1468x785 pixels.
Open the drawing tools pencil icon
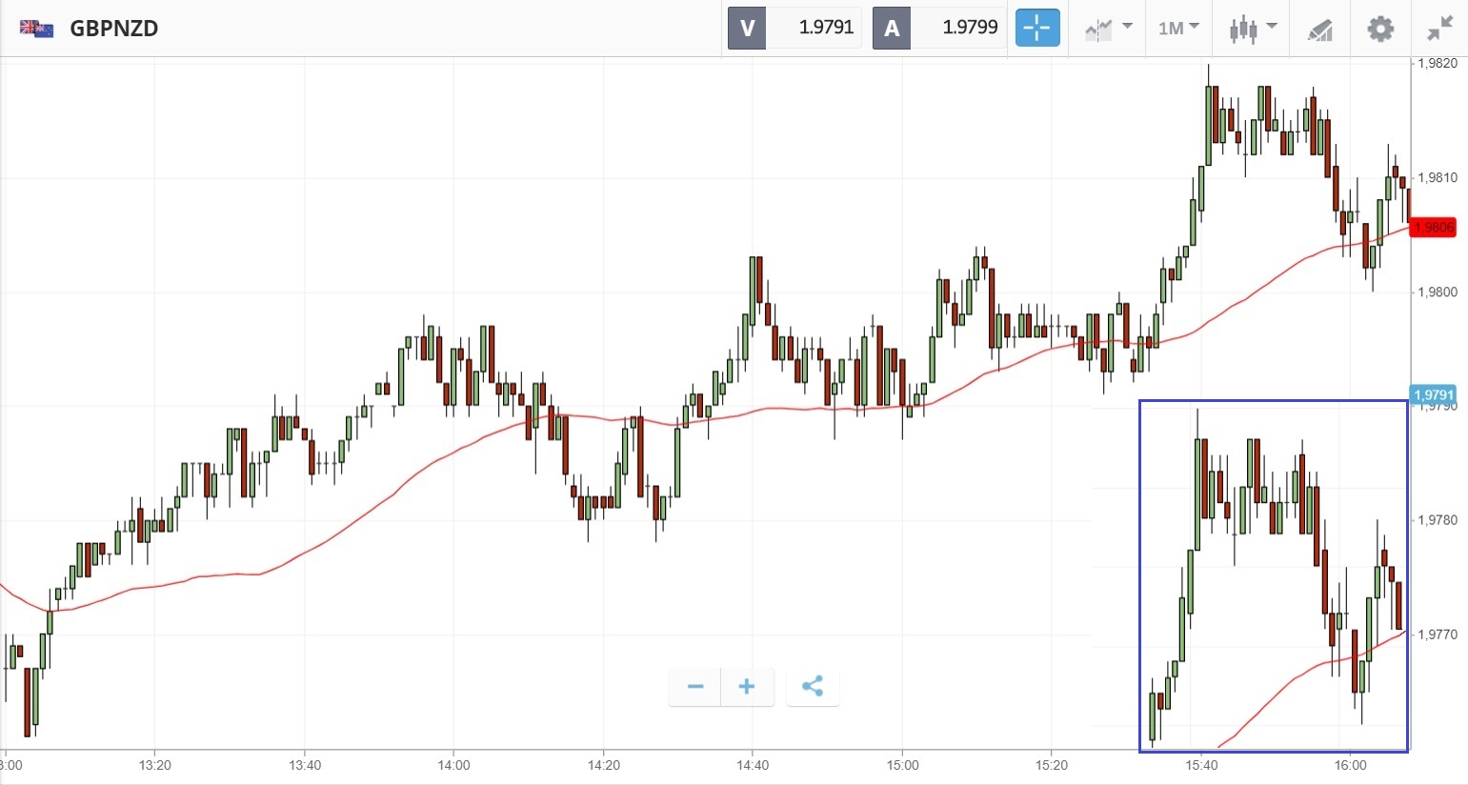(1319, 30)
